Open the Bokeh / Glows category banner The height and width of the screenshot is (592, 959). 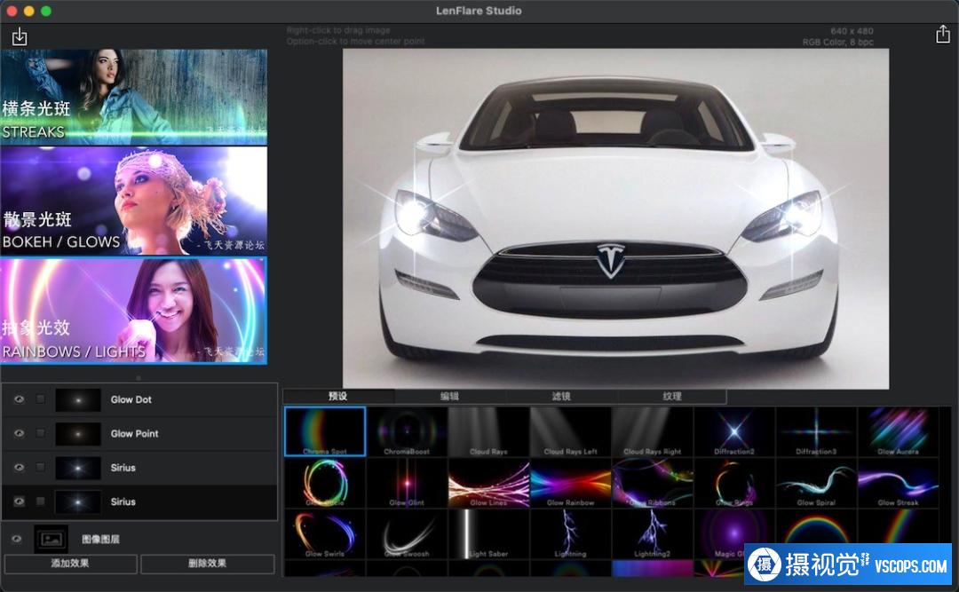[133, 201]
